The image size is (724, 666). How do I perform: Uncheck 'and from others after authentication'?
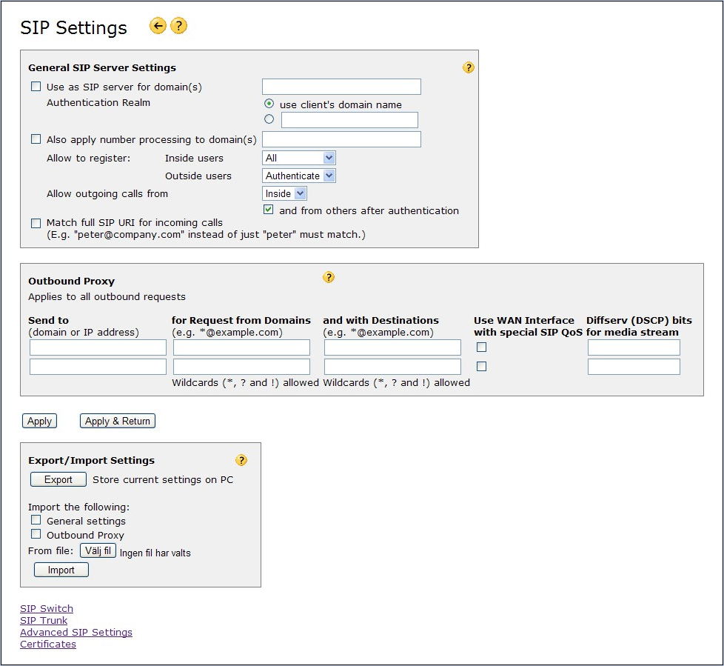click(269, 210)
